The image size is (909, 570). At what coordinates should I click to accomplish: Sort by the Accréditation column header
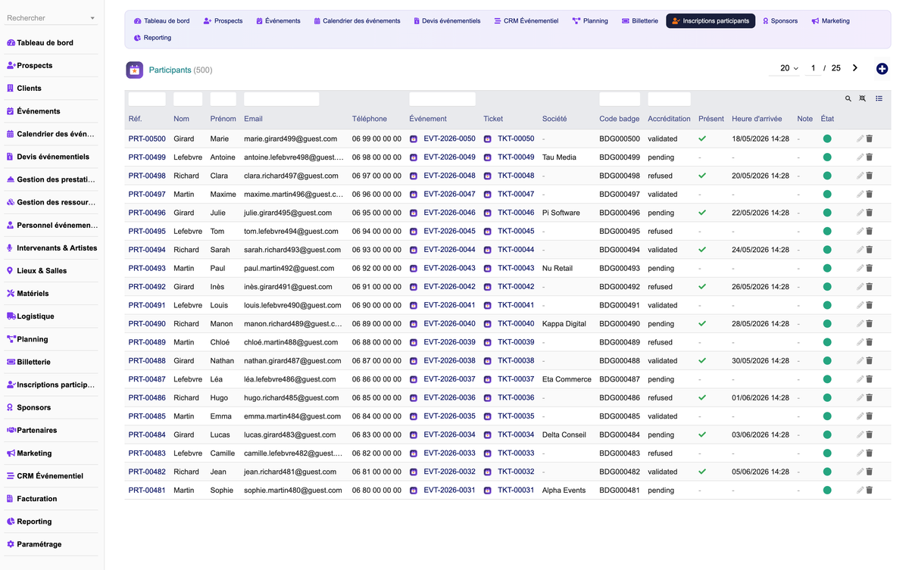(x=669, y=119)
